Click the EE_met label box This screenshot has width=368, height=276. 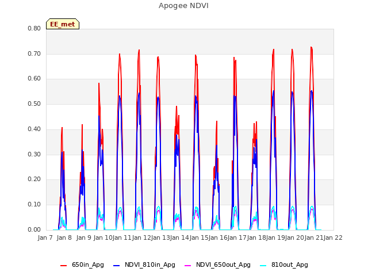pyautogui.click(x=63, y=24)
